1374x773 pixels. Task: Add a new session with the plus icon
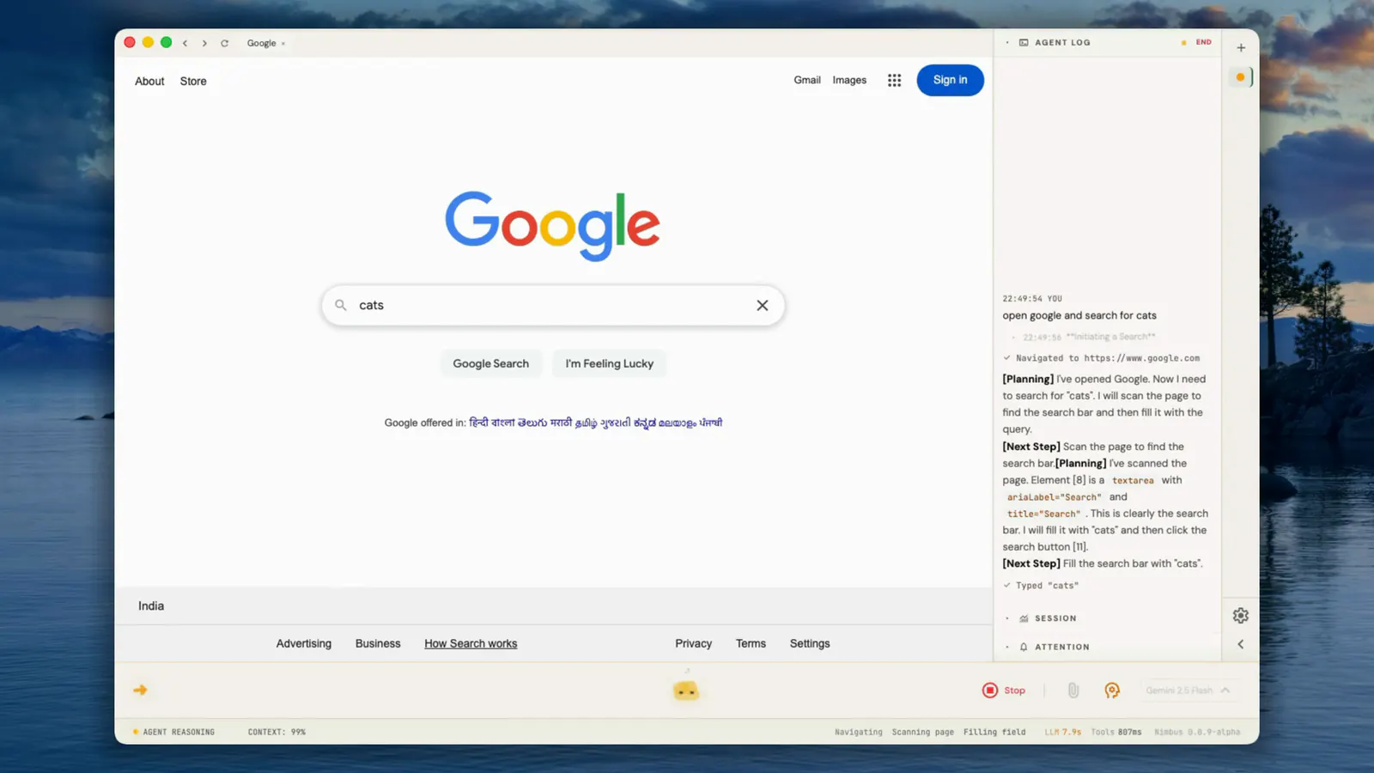pos(1241,48)
